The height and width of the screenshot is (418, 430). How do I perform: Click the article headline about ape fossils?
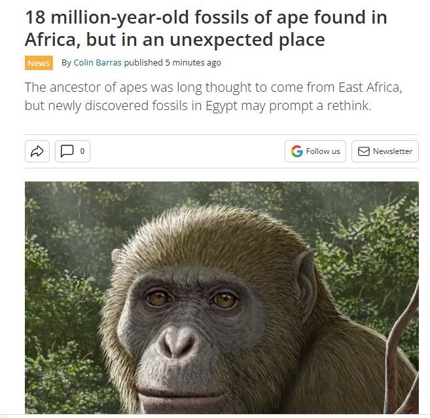point(206,28)
